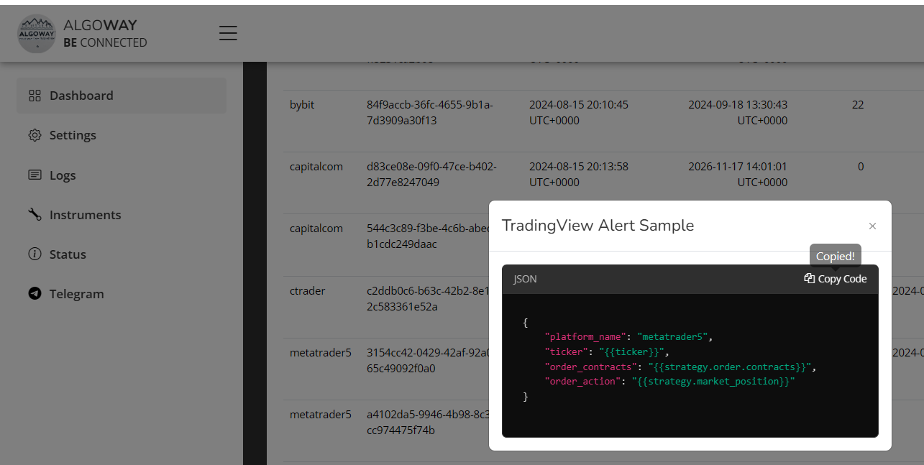Click the TradingView Alert Sample title
The width and height of the screenshot is (924, 465).
[598, 225]
